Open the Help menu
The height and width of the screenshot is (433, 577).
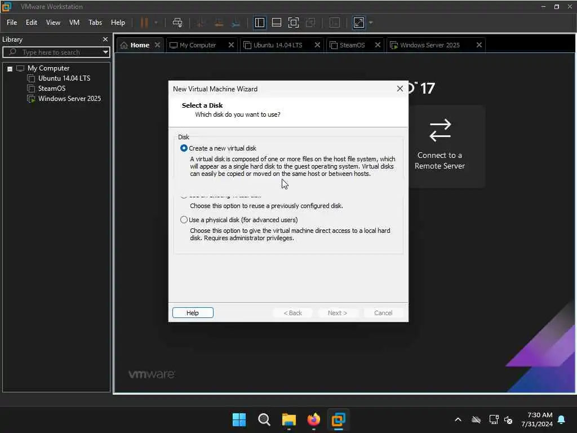click(x=118, y=23)
